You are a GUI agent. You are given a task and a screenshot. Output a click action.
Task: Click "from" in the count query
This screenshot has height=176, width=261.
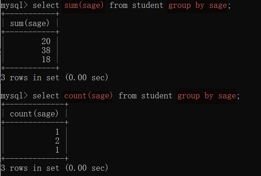tap(127, 96)
